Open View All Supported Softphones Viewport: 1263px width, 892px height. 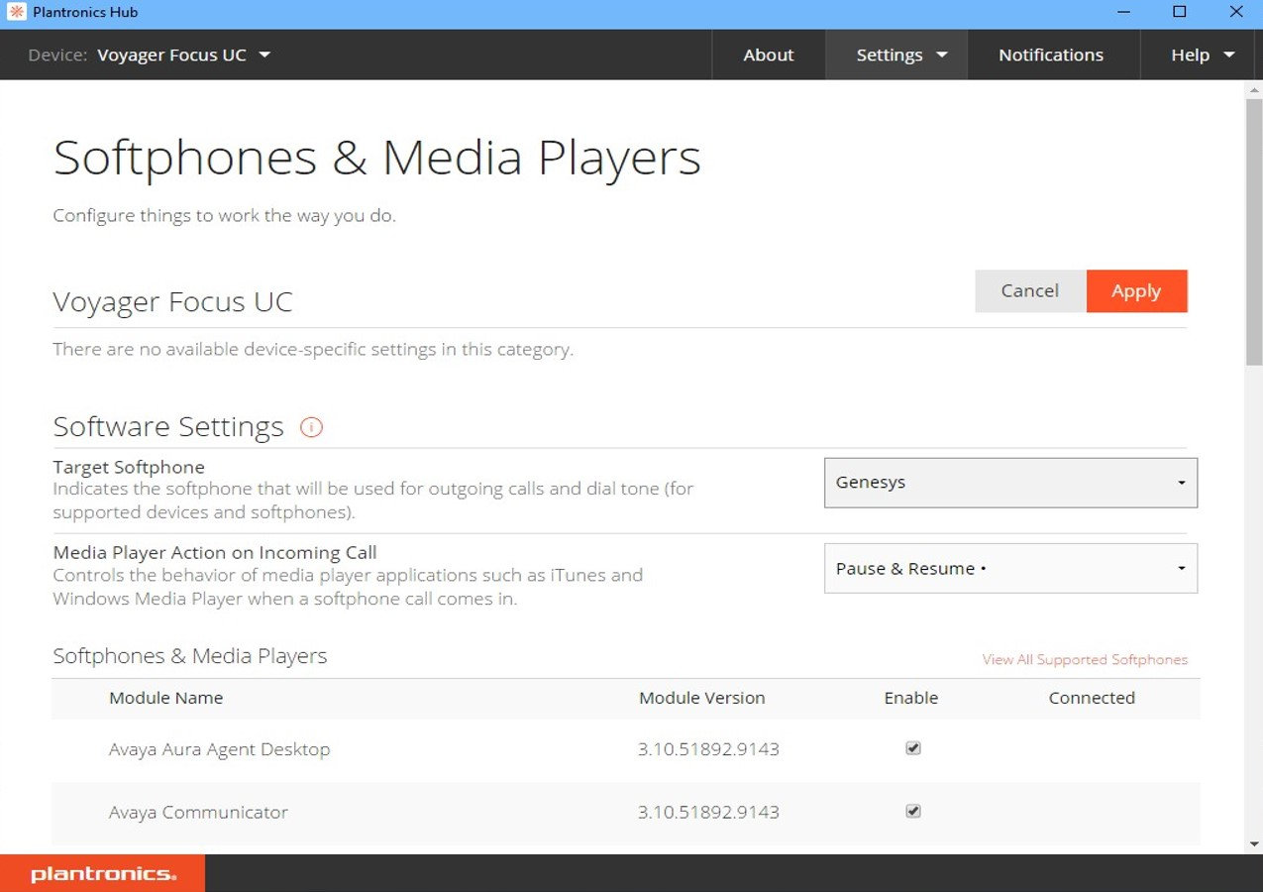pyautogui.click(x=1085, y=659)
